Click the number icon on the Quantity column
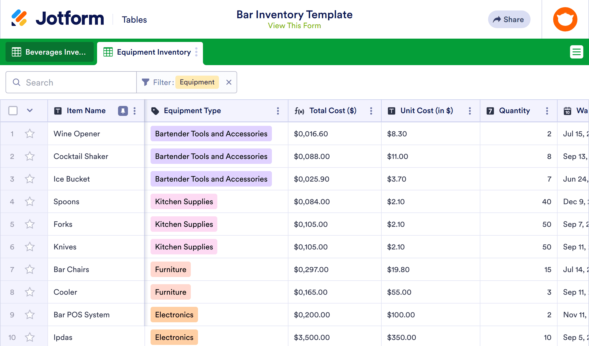This screenshot has width=589, height=346. pos(490,111)
